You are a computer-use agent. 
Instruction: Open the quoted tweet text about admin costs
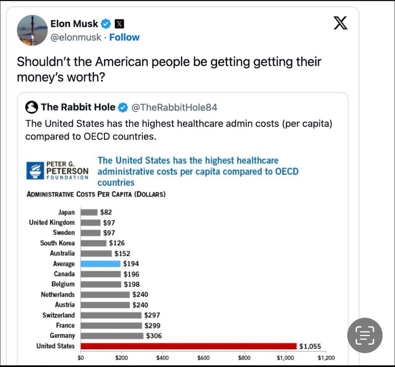tap(179, 130)
